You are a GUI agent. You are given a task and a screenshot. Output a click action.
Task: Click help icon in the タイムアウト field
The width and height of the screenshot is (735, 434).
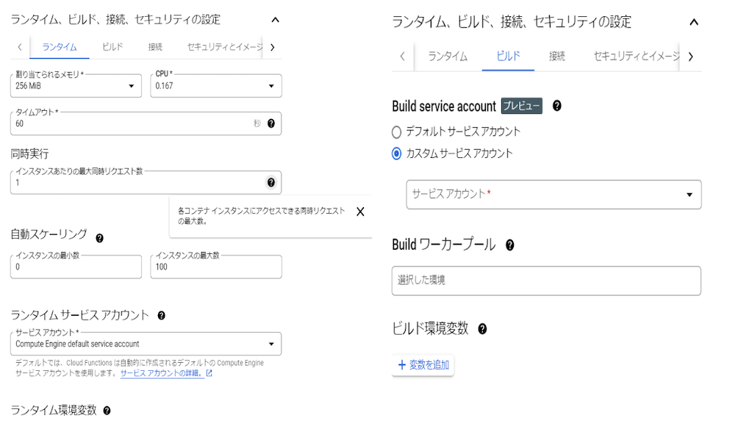coord(271,123)
